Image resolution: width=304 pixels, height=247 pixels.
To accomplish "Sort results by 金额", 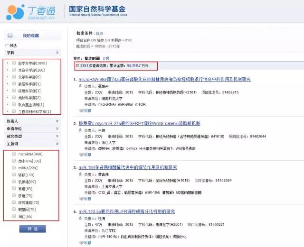I will pos(106,58).
